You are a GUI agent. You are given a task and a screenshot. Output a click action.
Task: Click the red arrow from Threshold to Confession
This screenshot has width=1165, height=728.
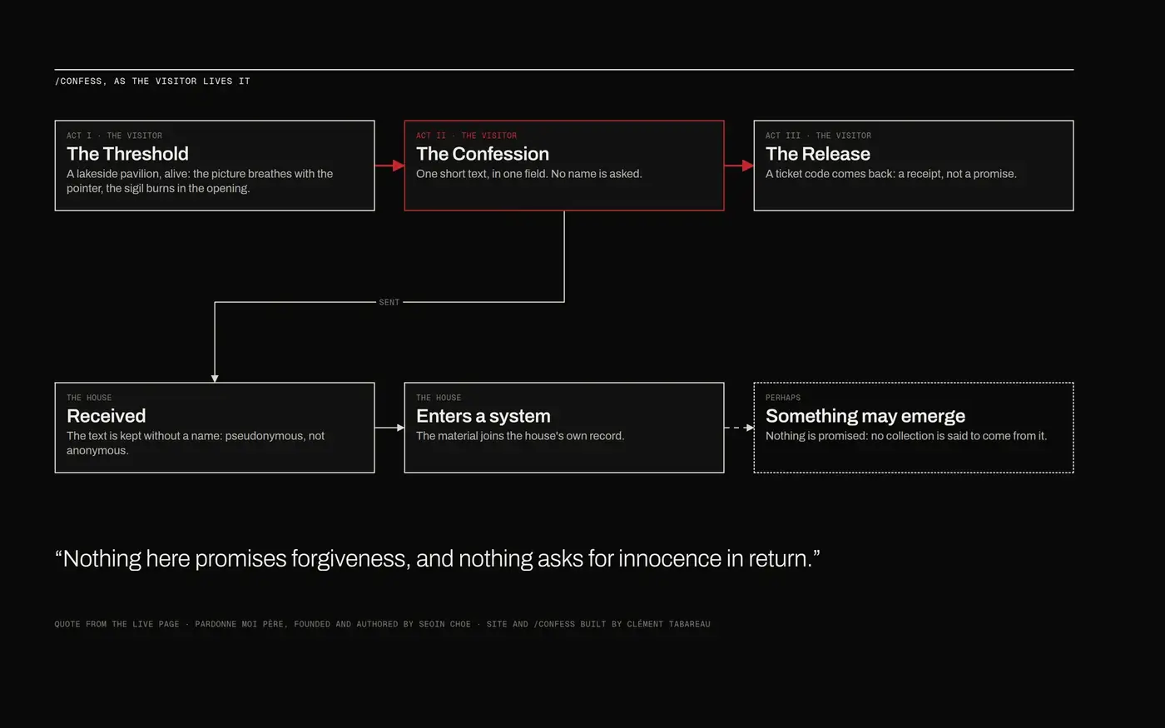coord(389,166)
